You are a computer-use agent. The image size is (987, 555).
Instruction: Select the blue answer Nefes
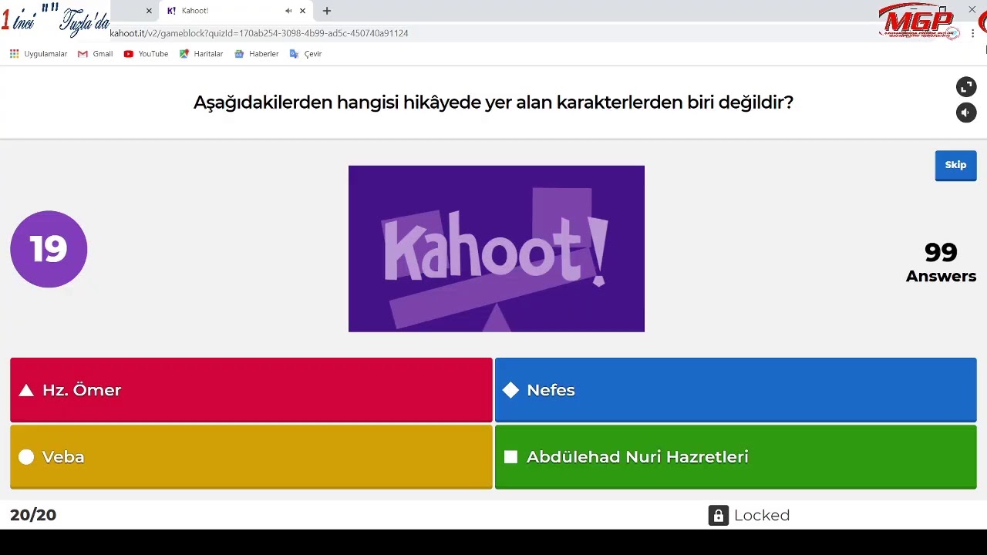[x=736, y=390]
